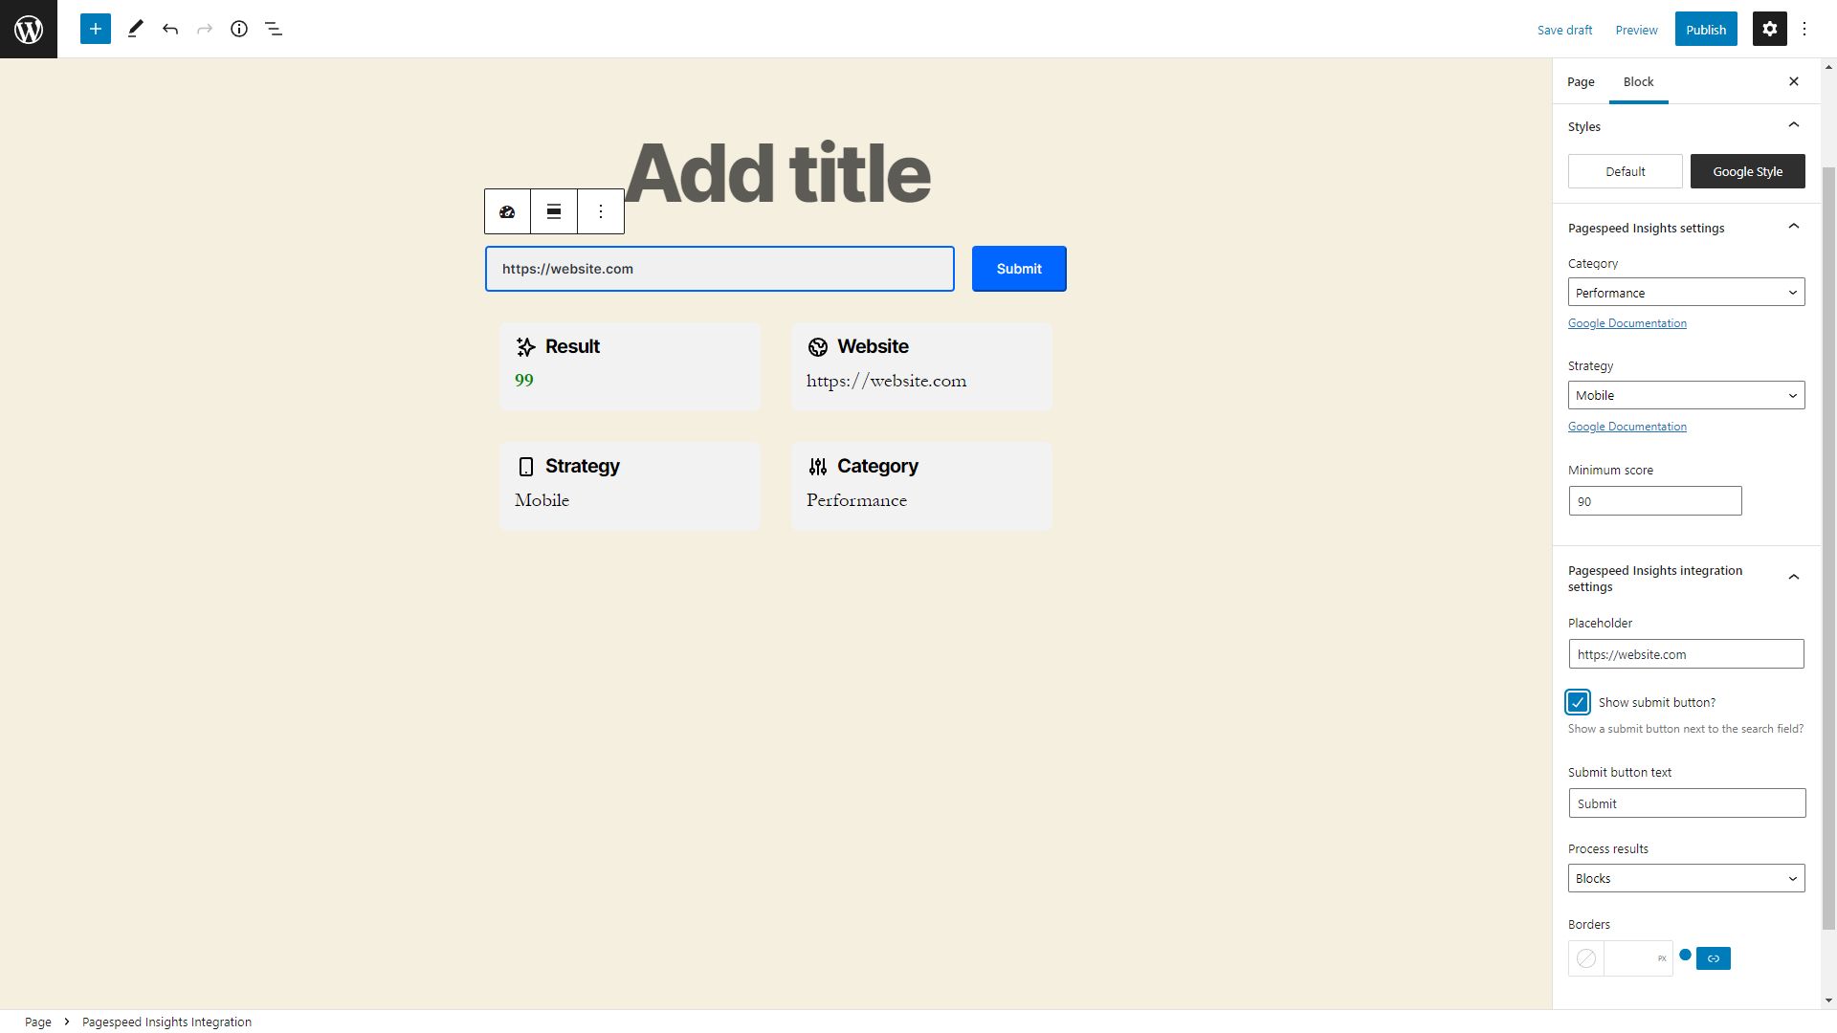The width and height of the screenshot is (1837, 1033).
Task: Select the Default style option
Action: point(1625,171)
